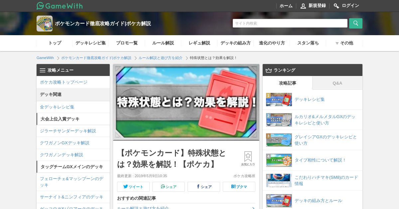
Task: Click the rank 5 こだわりハチマキ thumbnail
Action: (279, 180)
